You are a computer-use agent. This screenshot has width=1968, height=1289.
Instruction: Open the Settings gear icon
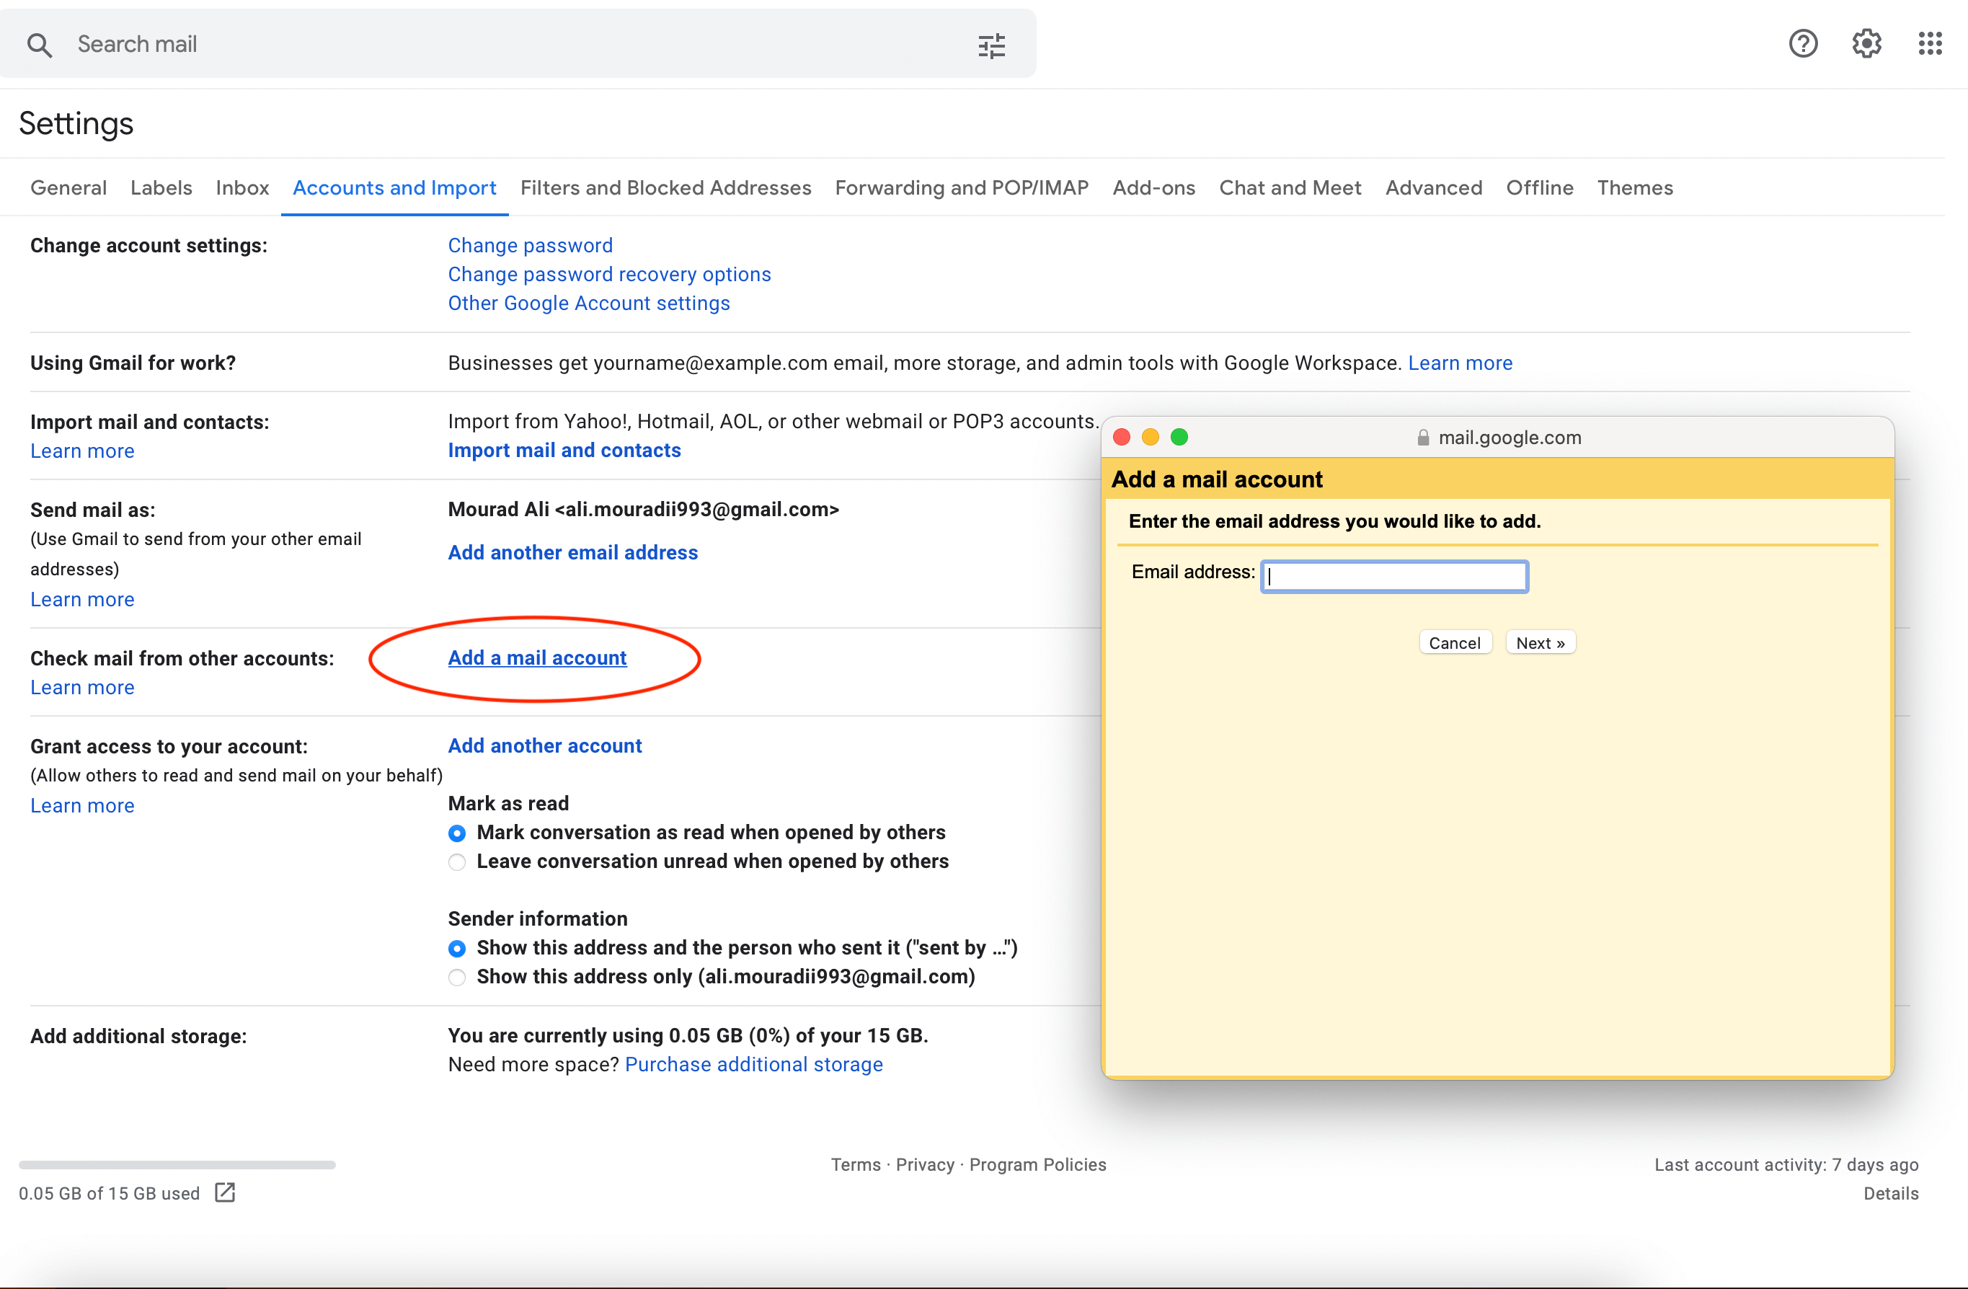click(x=1866, y=43)
